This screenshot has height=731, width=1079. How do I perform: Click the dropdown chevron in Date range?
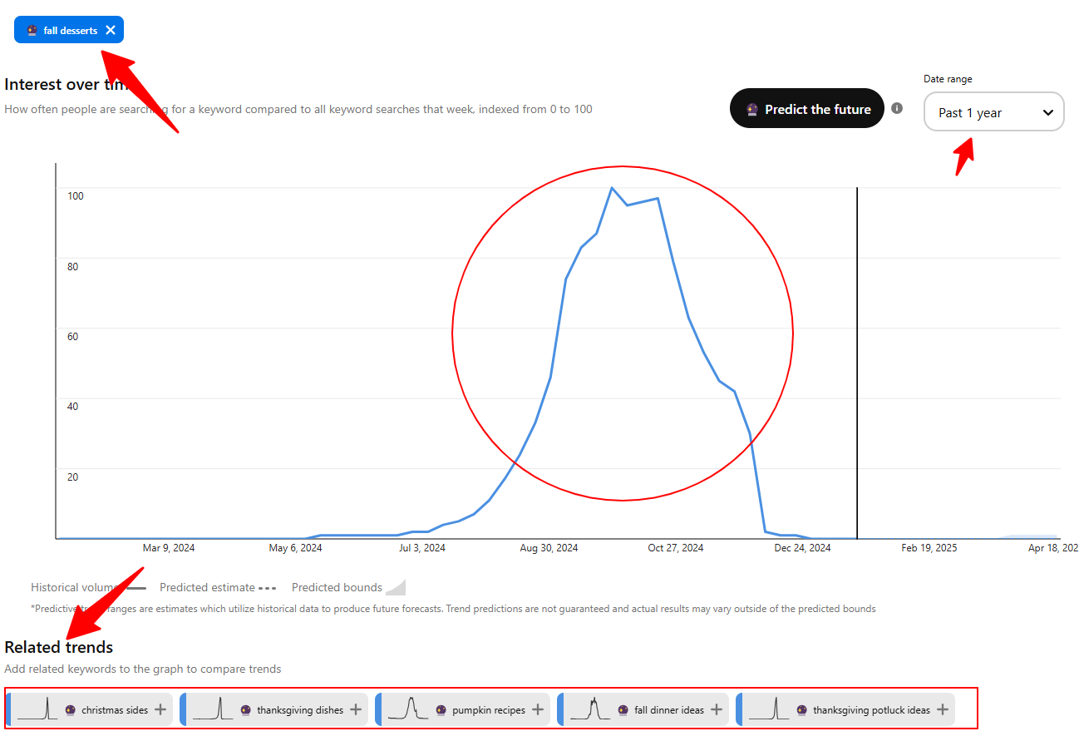coord(1047,113)
